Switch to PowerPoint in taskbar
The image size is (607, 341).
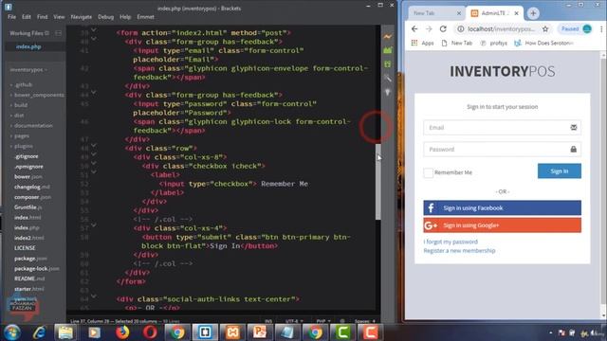[260, 332]
